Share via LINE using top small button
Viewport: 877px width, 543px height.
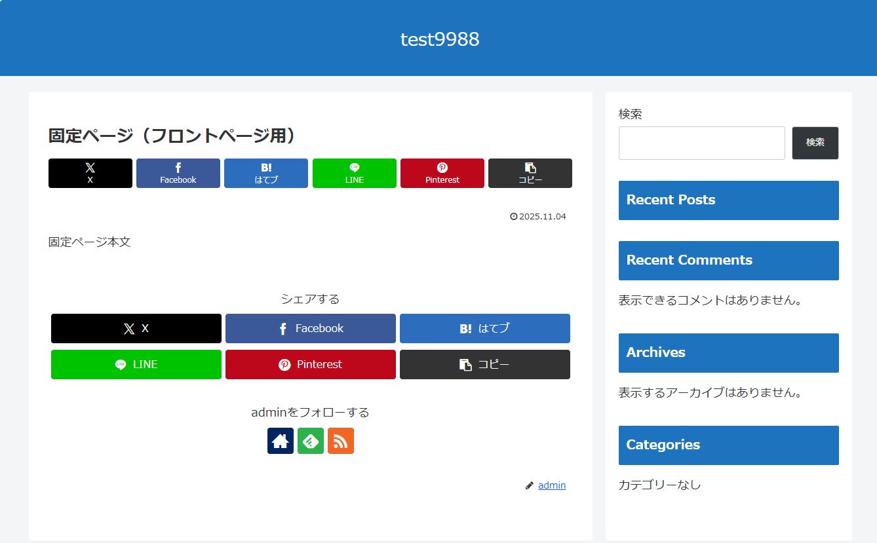pyautogui.click(x=354, y=173)
